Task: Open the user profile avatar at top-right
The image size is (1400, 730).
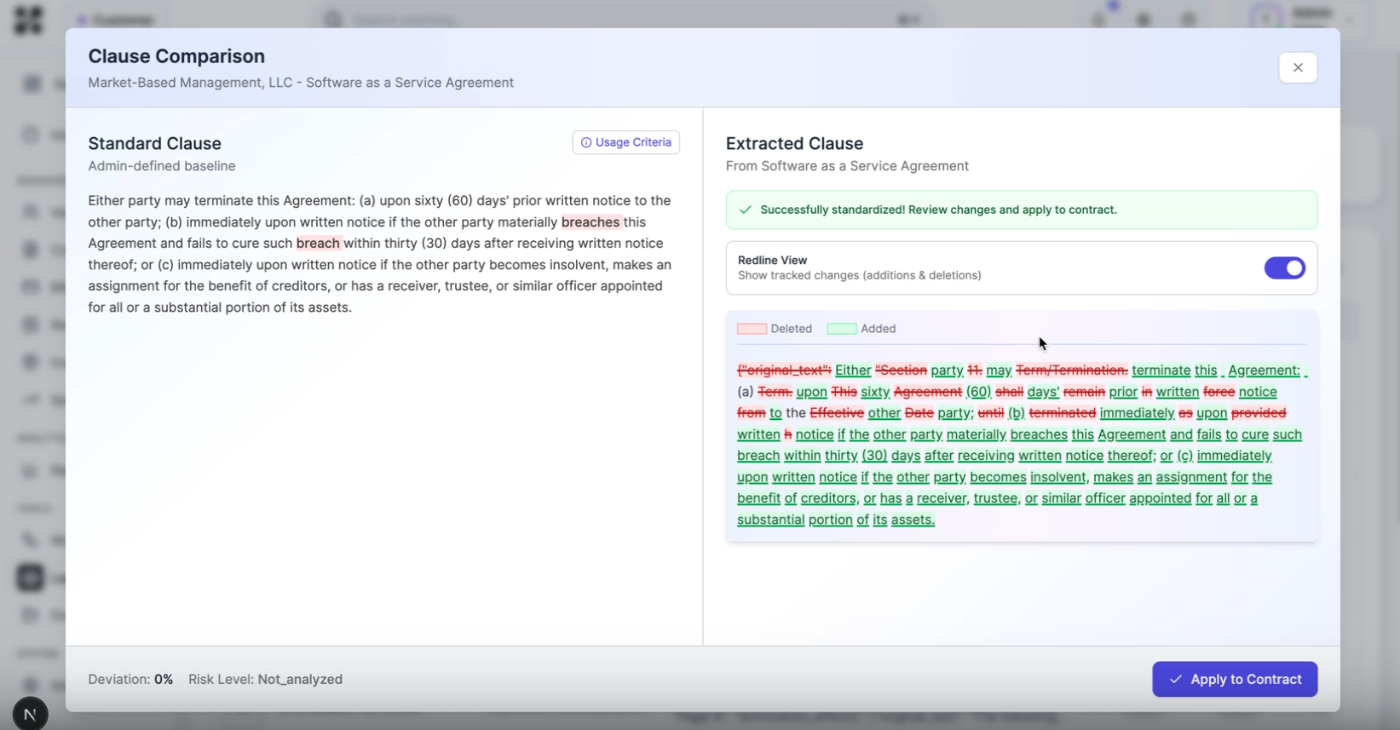Action: coord(1266,19)
